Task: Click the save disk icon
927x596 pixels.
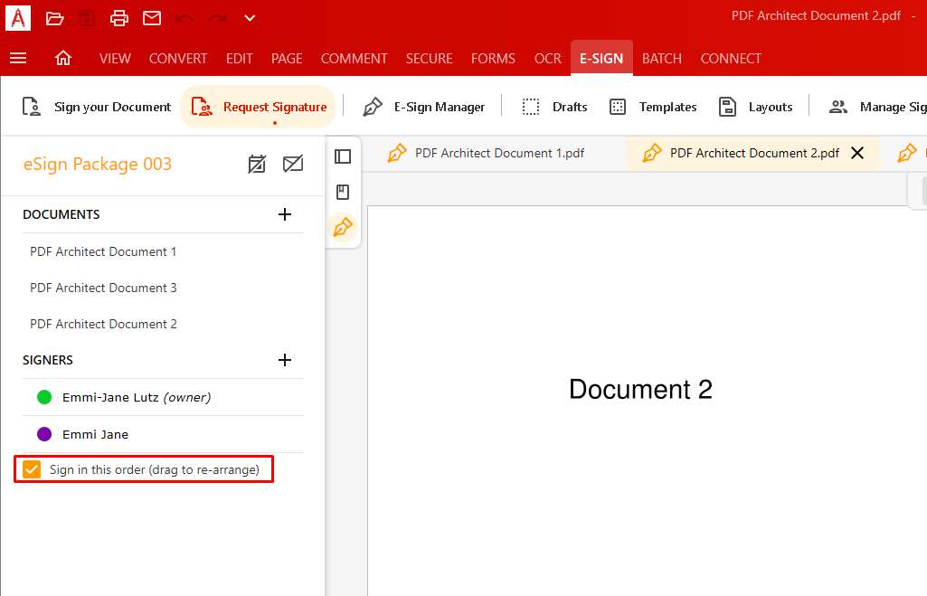Action: [87, 18]
